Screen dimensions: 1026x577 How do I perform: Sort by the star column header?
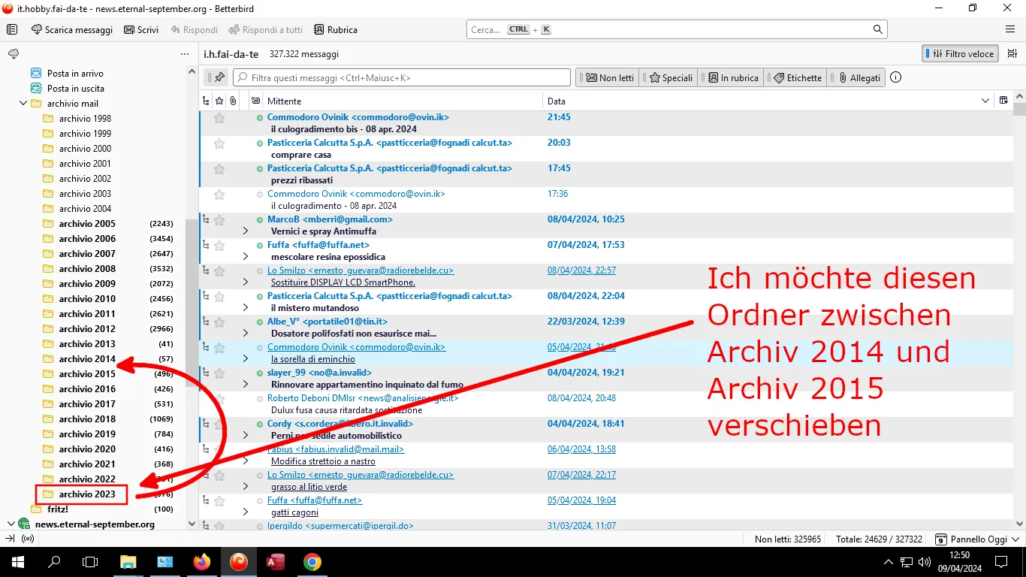coord(219,101)
